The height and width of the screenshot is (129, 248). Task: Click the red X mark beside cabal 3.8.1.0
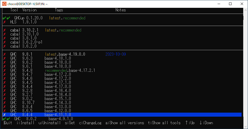(x=4, y=38)
